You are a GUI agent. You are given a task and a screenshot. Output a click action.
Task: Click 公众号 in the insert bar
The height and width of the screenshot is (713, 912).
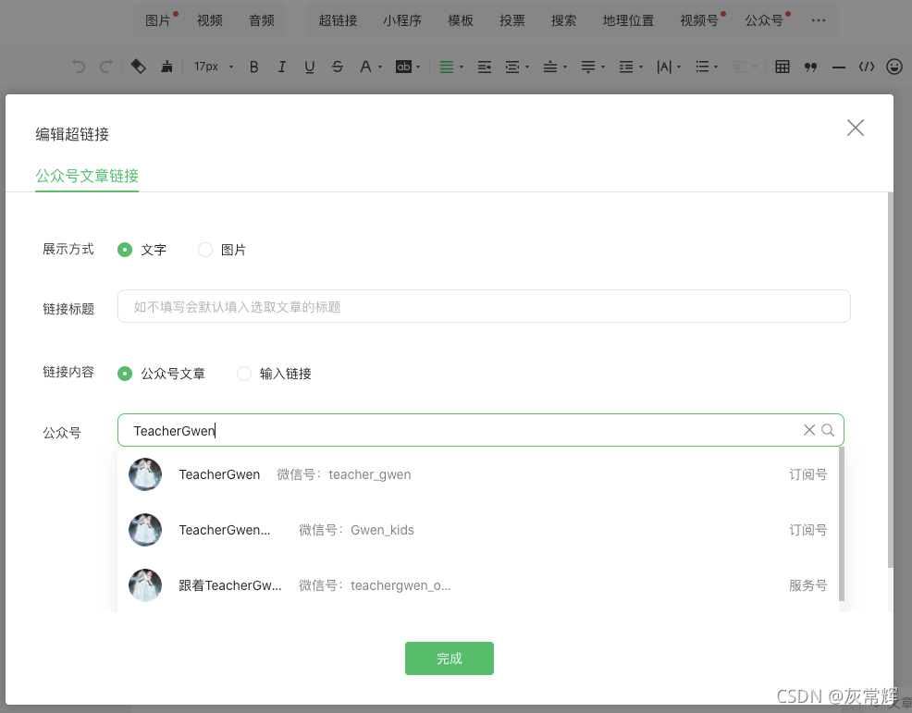pyautogui.click(x=764, y=20)
